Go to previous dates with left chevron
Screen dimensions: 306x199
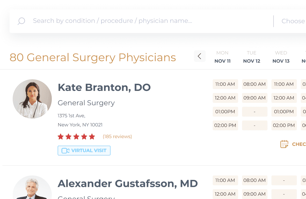(200, 56)
